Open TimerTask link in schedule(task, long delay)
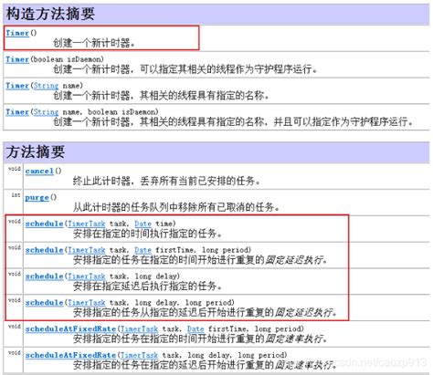Screen dimensions: 433x375 pyautogui.click(x=87, y=276)
